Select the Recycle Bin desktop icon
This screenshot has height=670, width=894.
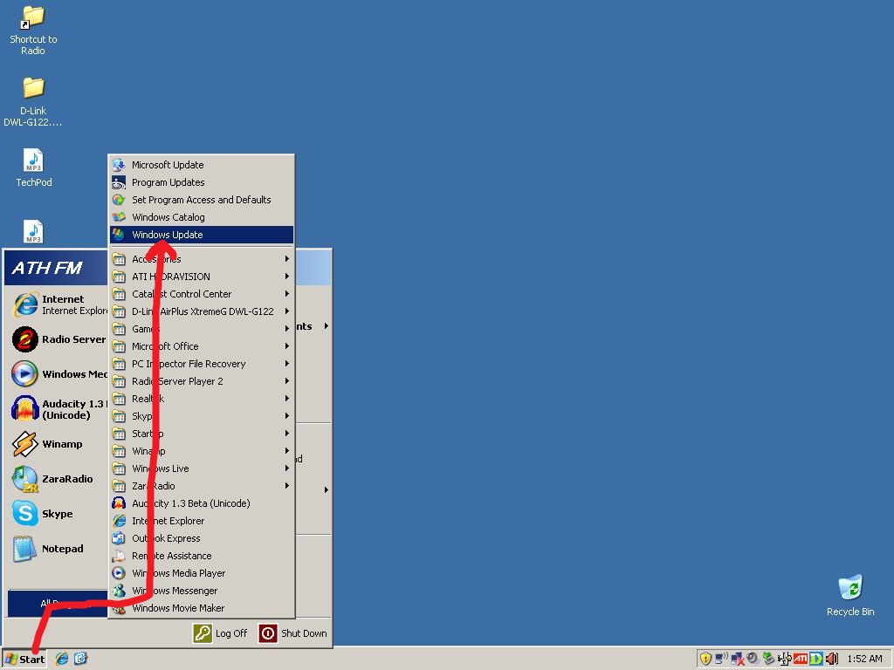850,595
